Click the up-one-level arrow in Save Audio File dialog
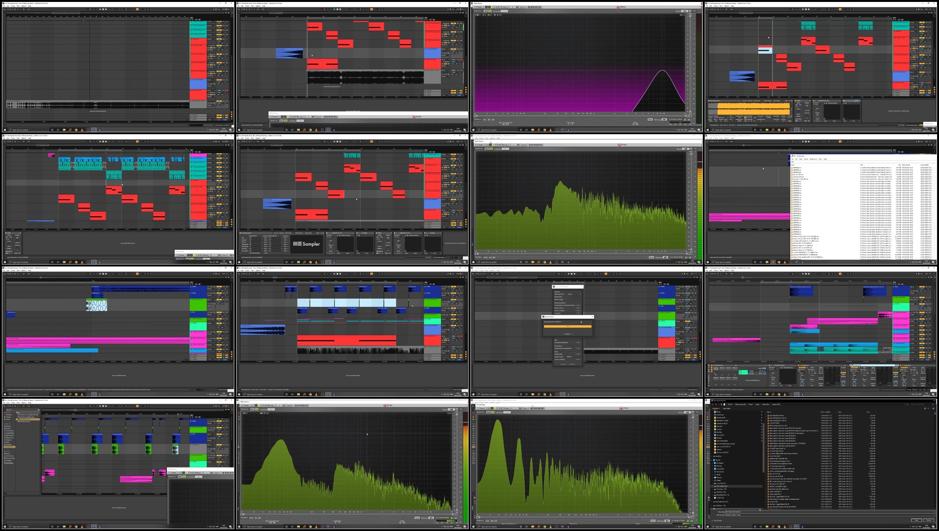Image resolution: width=939 pixels, height=531 pixels. [x=721, y=405]
